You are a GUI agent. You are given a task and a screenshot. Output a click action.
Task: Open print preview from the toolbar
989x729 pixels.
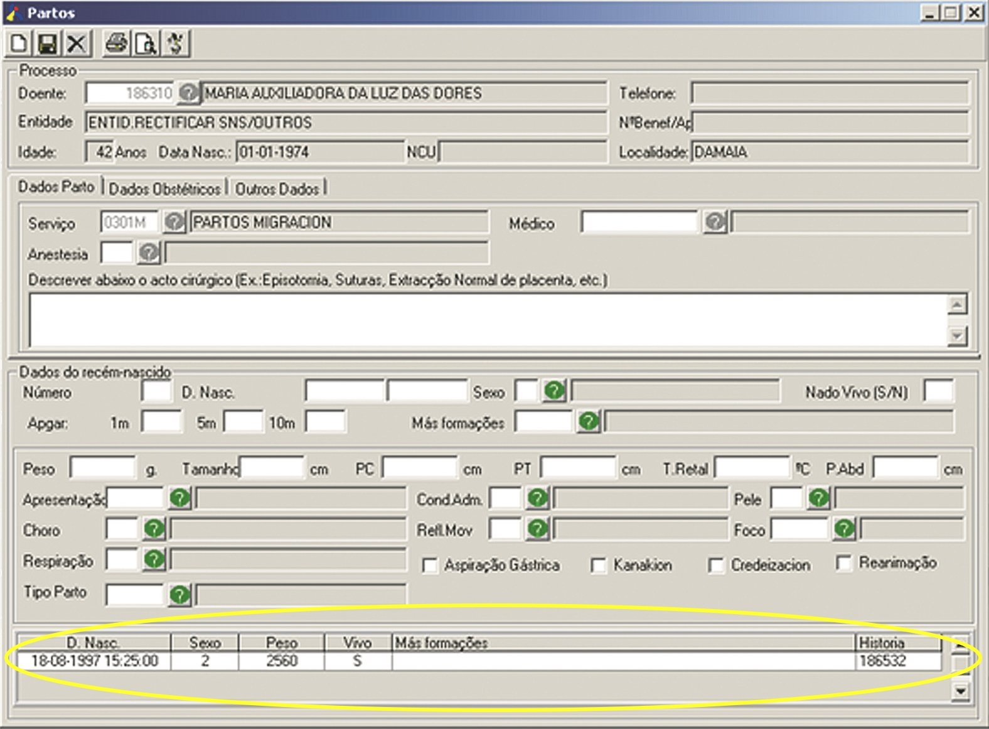(146, 43)
